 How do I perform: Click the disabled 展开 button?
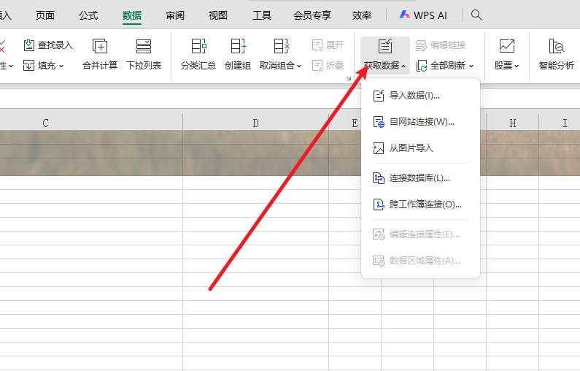tap(328, 45)
